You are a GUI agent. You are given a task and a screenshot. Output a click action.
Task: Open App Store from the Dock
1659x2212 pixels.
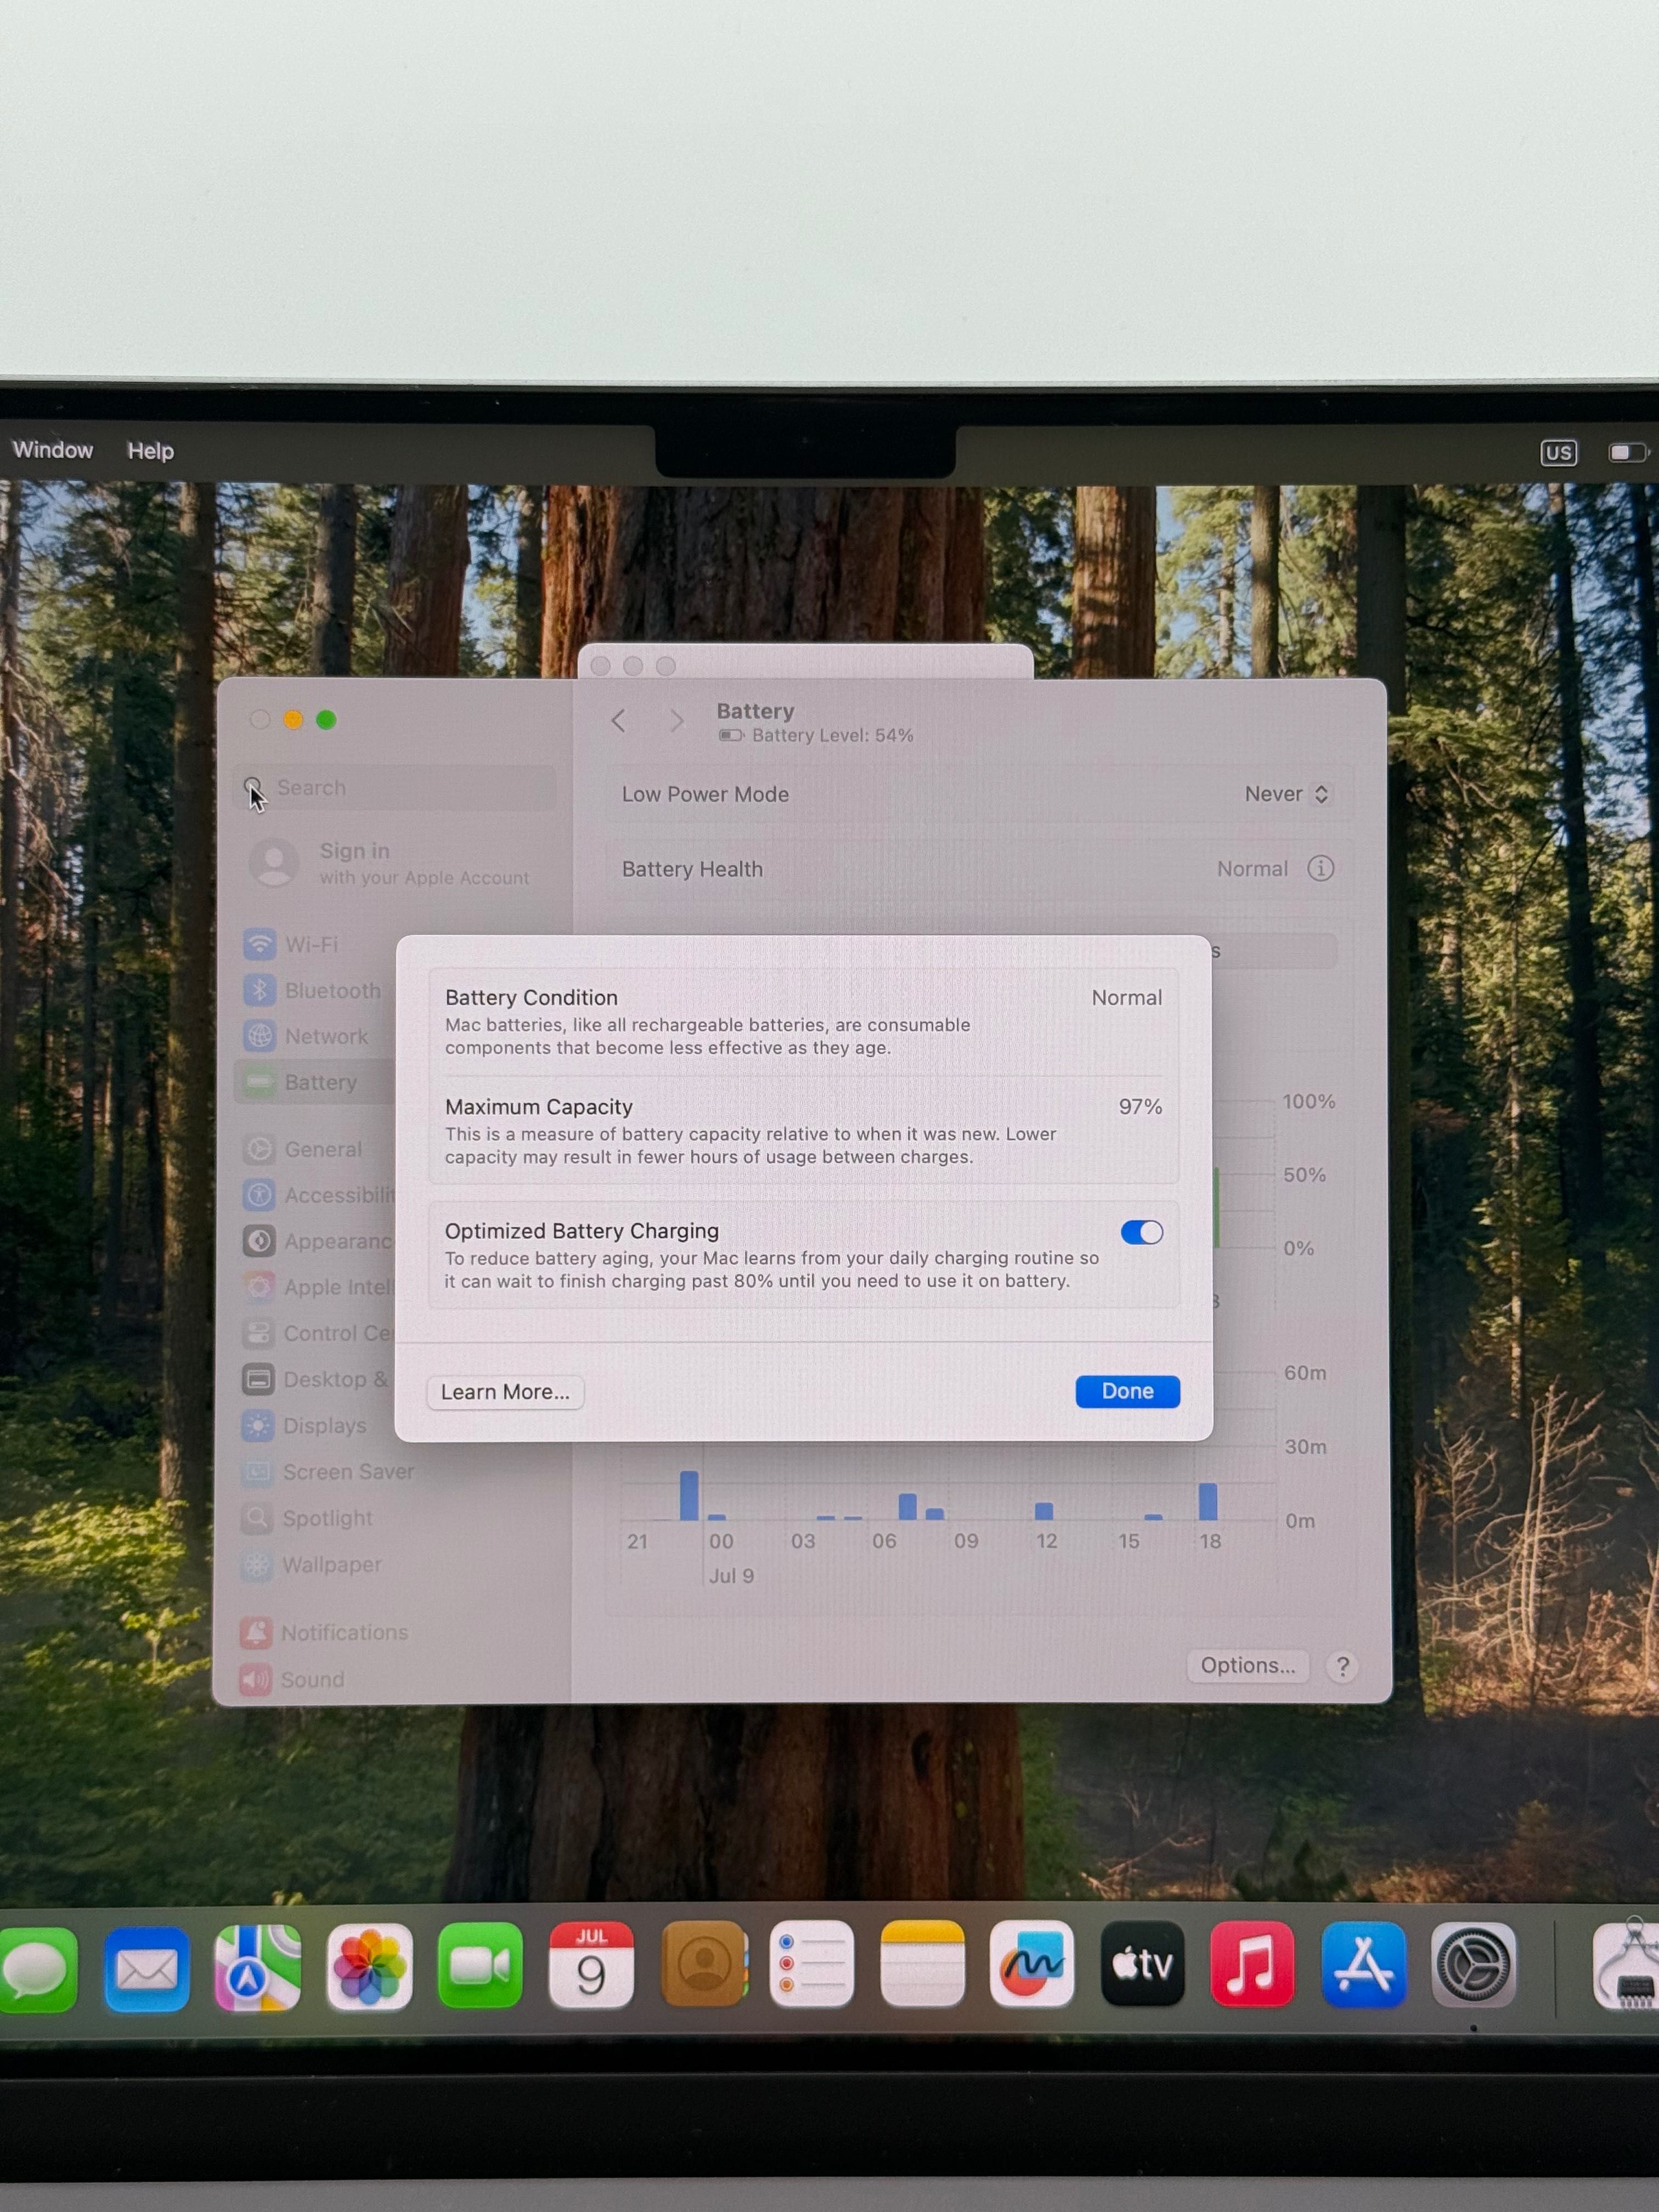coord(1363,1964)
